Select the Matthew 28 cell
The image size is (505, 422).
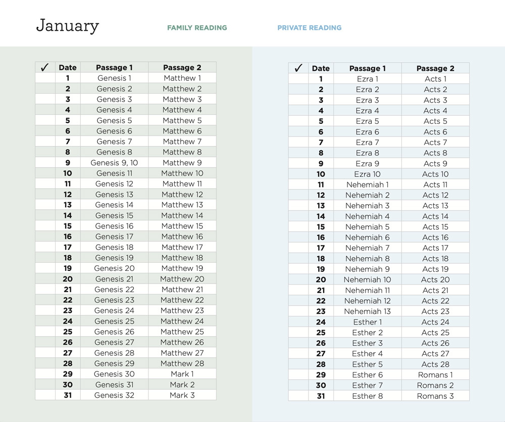182,363
